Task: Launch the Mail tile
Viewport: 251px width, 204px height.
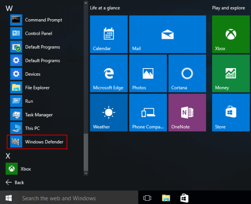Action: (167, 35)
